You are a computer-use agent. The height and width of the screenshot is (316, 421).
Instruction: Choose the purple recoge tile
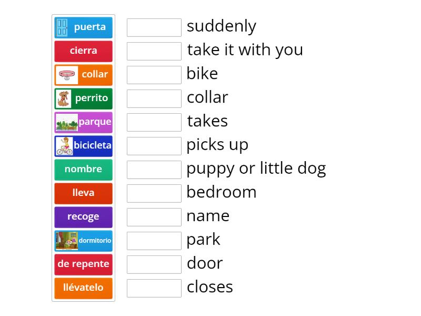pos(83,217)
